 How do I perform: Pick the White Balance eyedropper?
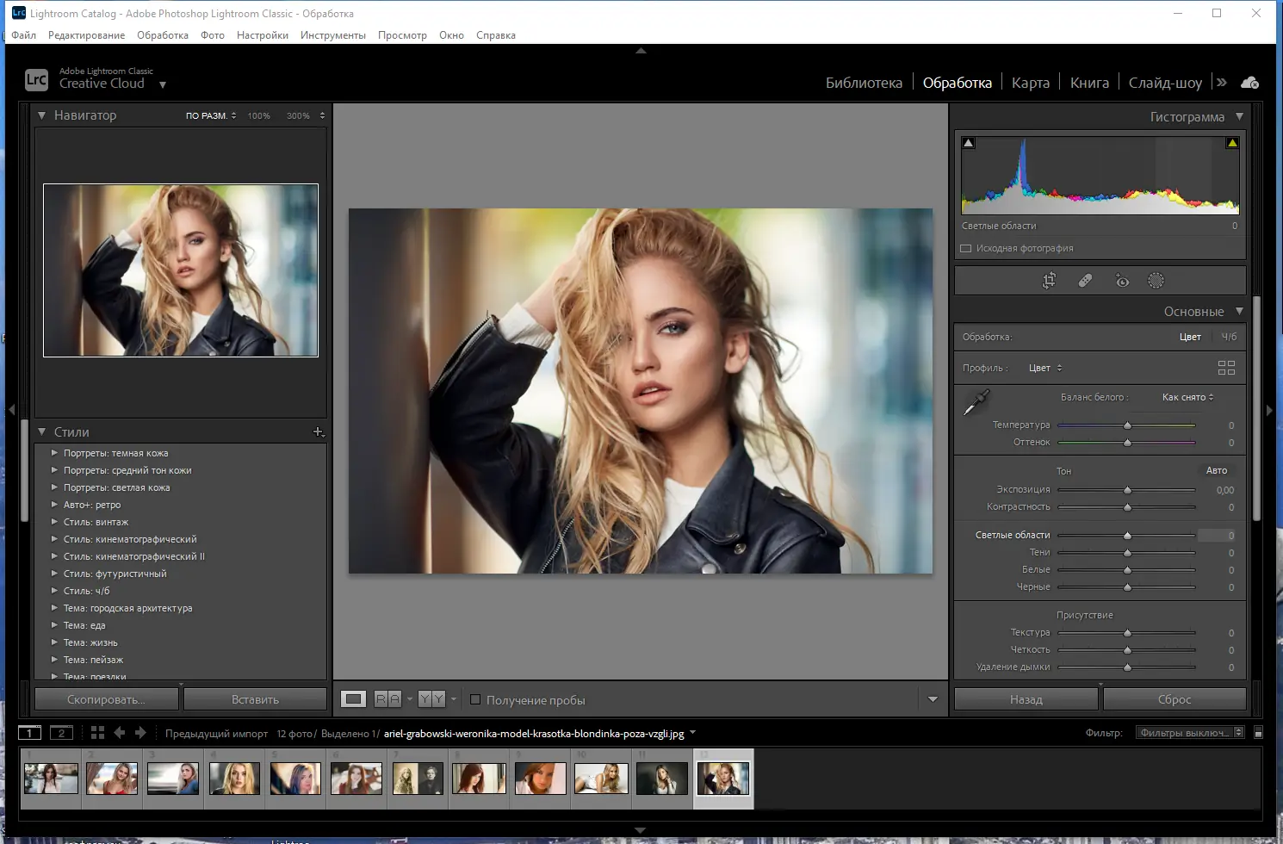click(976, 402)
